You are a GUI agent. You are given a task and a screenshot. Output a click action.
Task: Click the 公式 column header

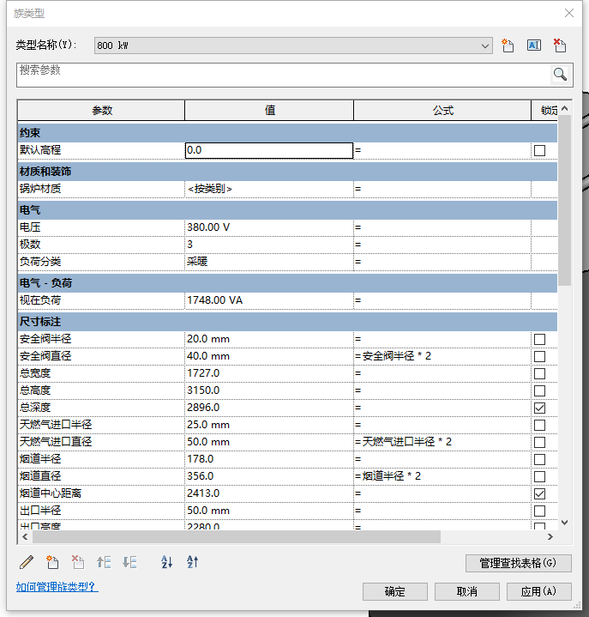point(442,111)
